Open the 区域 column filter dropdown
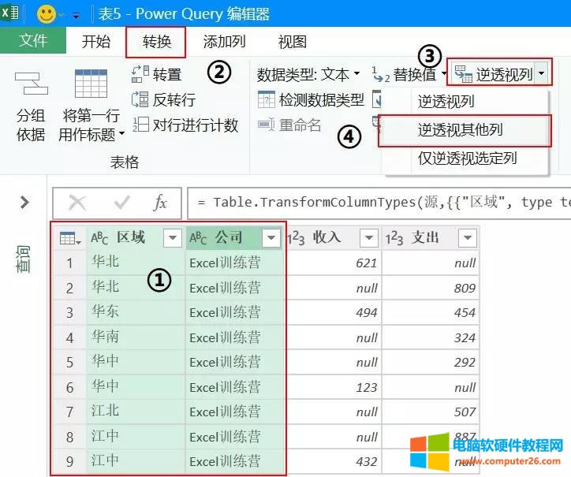 tap(172, 238)
